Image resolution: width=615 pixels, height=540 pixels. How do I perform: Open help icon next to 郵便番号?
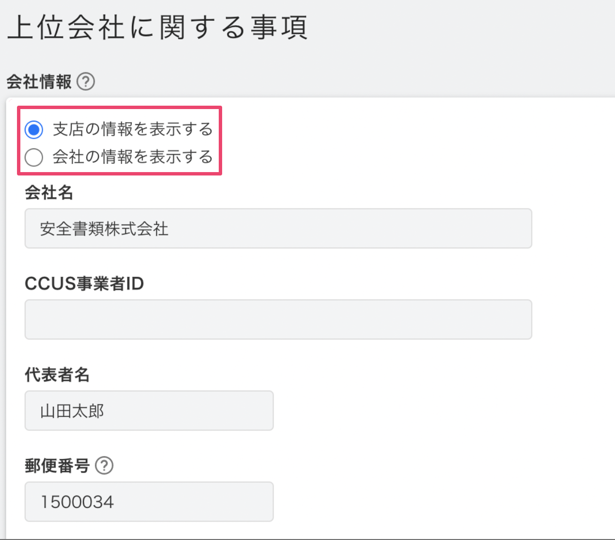104,465
